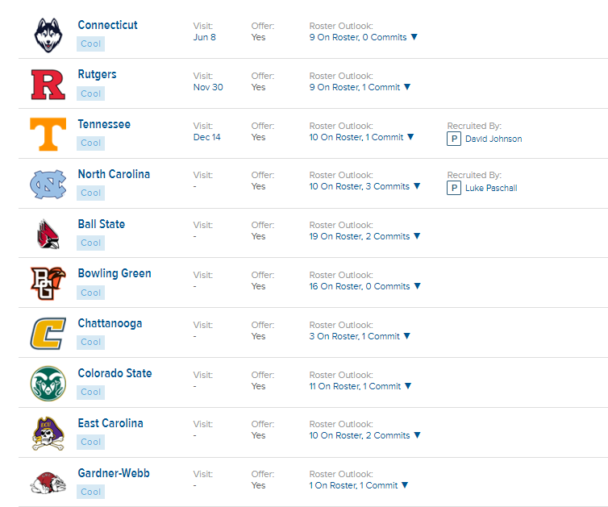608x507 pixels.
Task: Click the Cool badge under Colorado State
Action: (91, 393)
